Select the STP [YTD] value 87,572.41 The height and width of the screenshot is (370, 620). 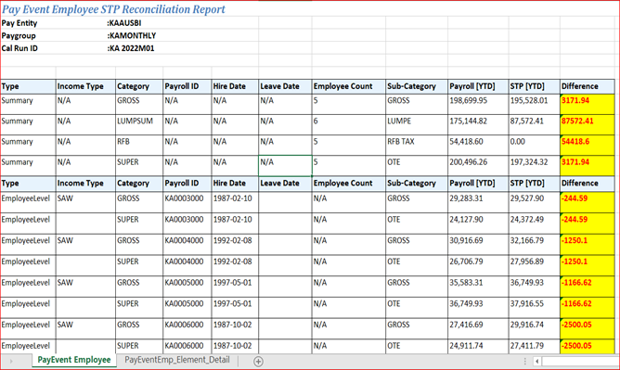pos(534,125)
